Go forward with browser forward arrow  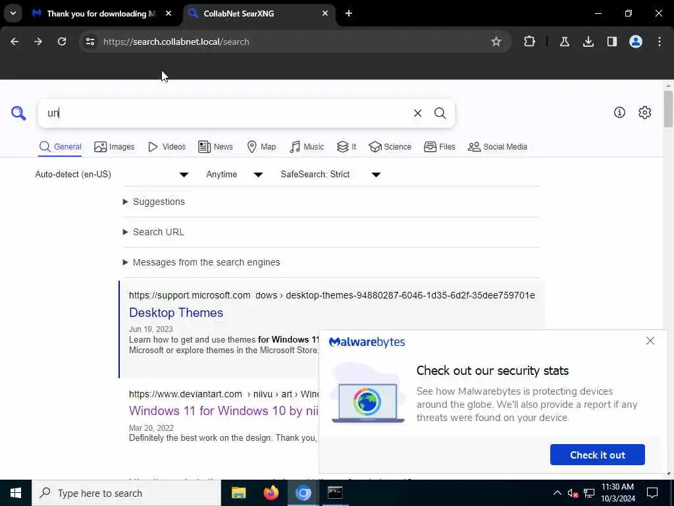pyautogui.click(x=38, y=42)
